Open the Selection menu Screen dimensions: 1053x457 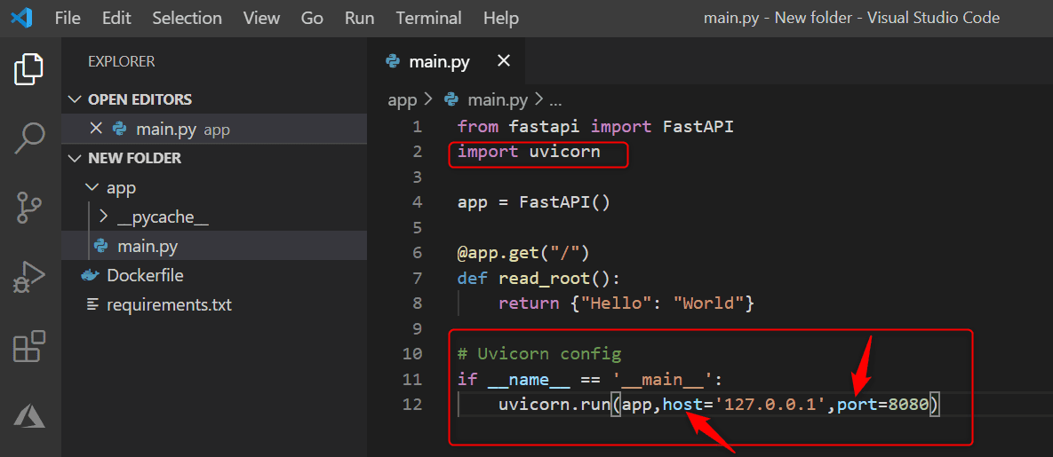(x=187, y=18)
